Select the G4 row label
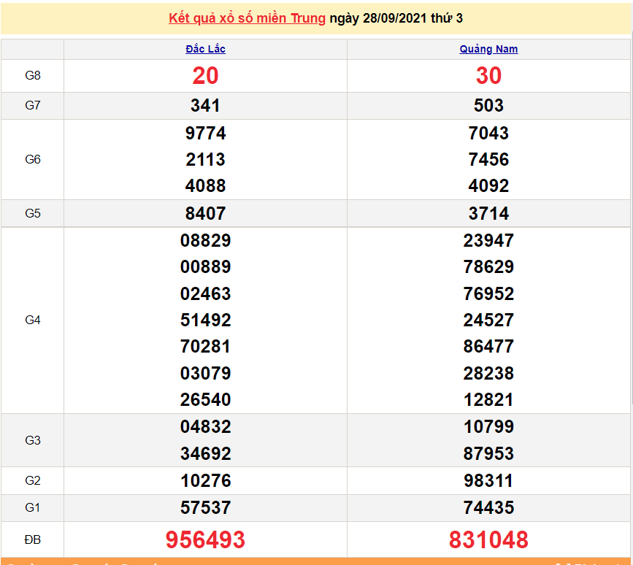 click(33, 320)
